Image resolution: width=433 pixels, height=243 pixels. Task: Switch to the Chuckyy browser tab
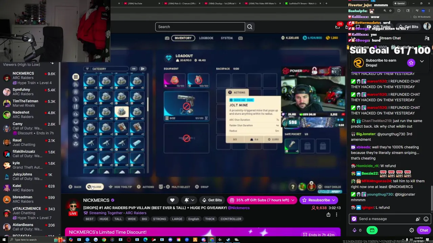coord(223,3)
